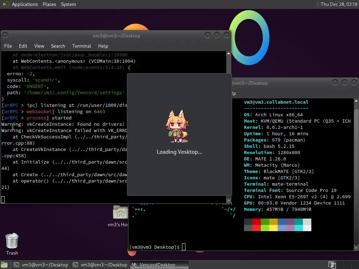
Task: Click the Theme: BlackMATE line
Action: [279, 172]
